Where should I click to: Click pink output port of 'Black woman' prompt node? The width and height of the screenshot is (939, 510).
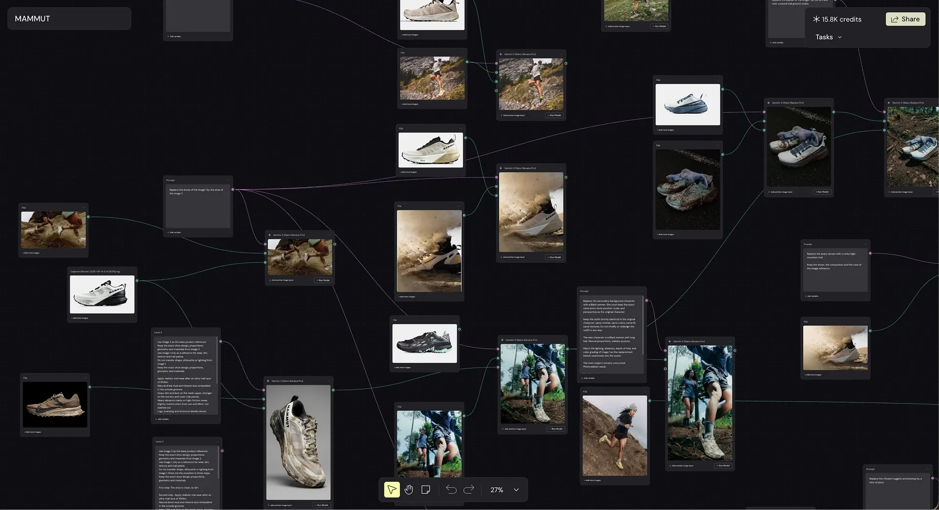tap(647, 300)
